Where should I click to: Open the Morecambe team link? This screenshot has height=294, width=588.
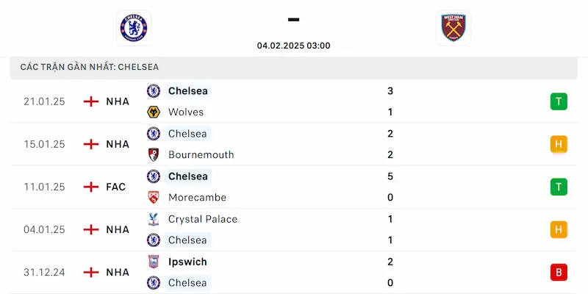pyautogui.click(x=197, y=198)
